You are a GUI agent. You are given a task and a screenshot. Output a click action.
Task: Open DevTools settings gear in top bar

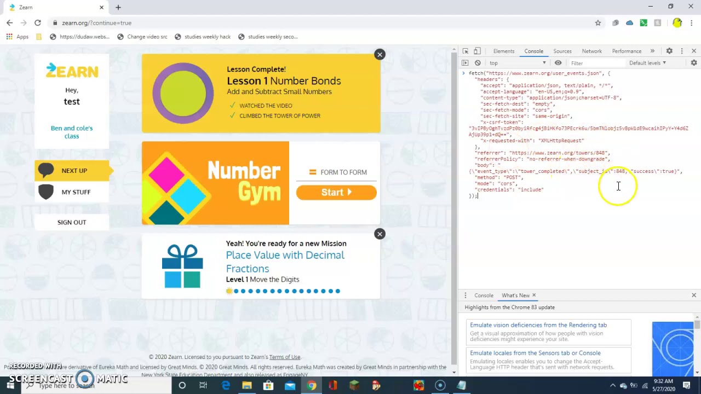click(x=669, y=51)
